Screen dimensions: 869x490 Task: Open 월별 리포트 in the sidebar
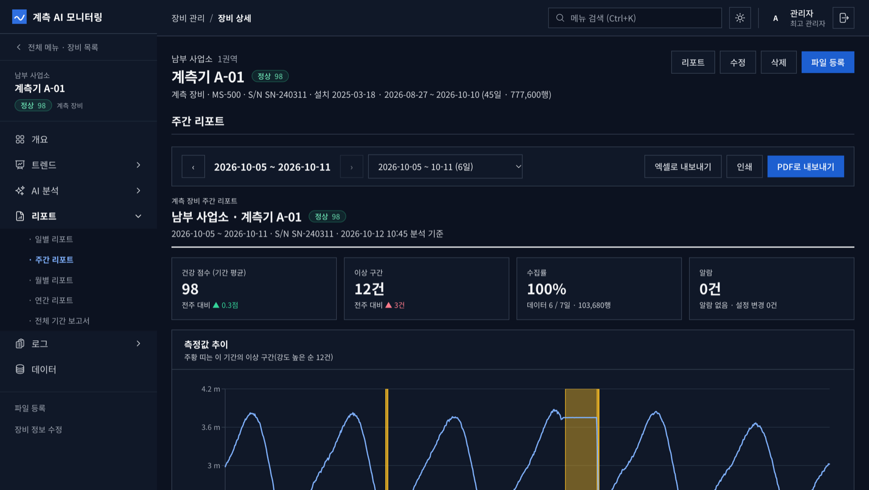54,280
